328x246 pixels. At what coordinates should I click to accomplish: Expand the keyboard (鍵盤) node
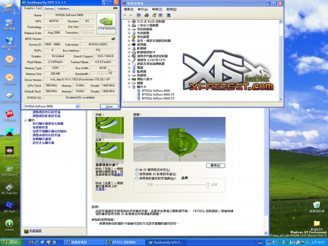click(x=129, y=83)
